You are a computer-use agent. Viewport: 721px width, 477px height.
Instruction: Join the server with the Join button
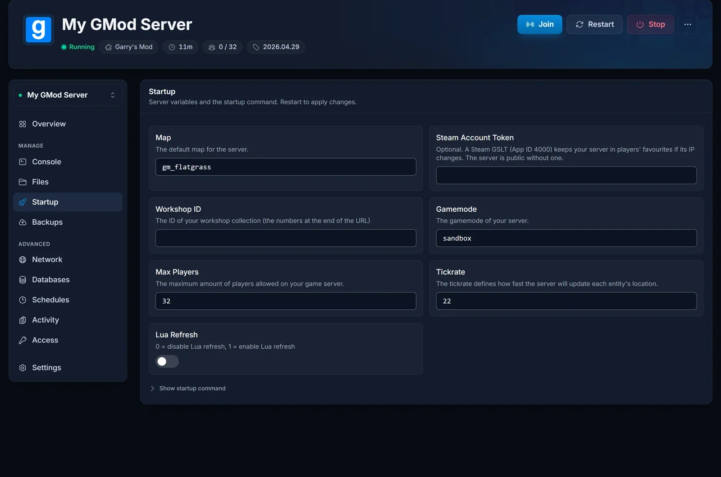coord(539,24)
